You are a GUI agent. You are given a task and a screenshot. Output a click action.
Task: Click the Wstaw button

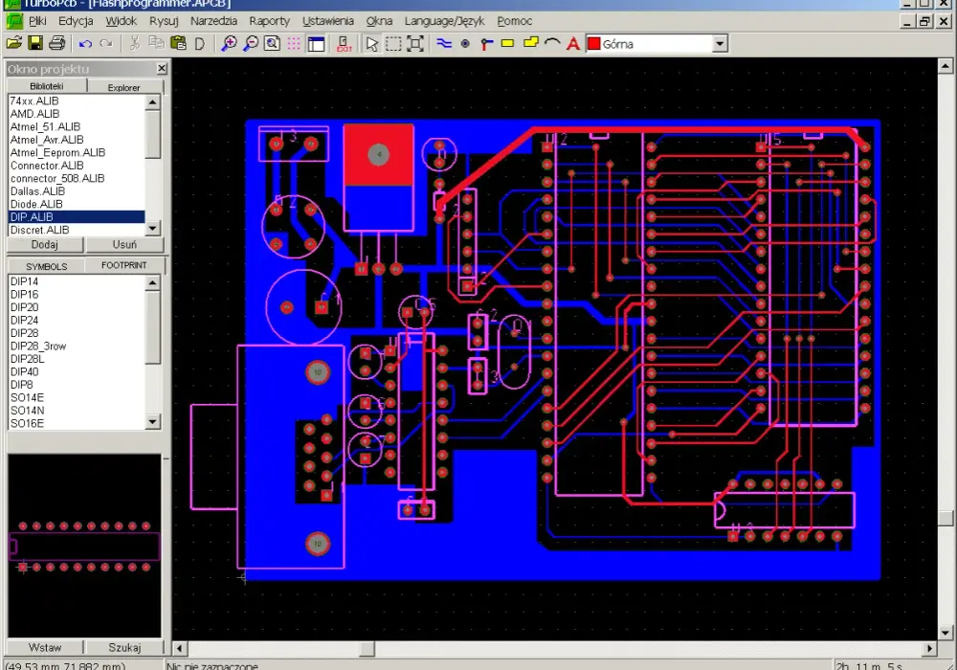45,647
